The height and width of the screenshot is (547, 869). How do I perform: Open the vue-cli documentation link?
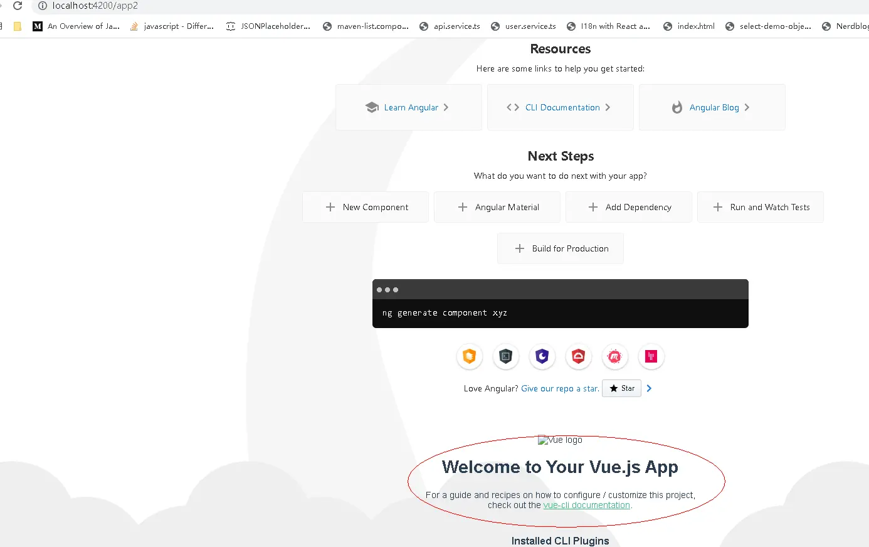point(587,505)
